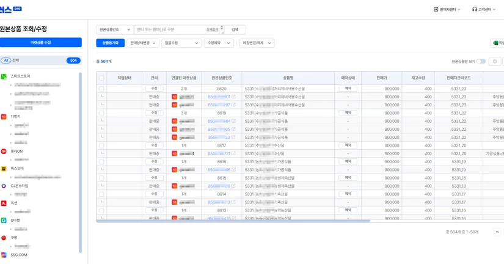
Task: Click 수정 button for product 8620
Action: 154,89
